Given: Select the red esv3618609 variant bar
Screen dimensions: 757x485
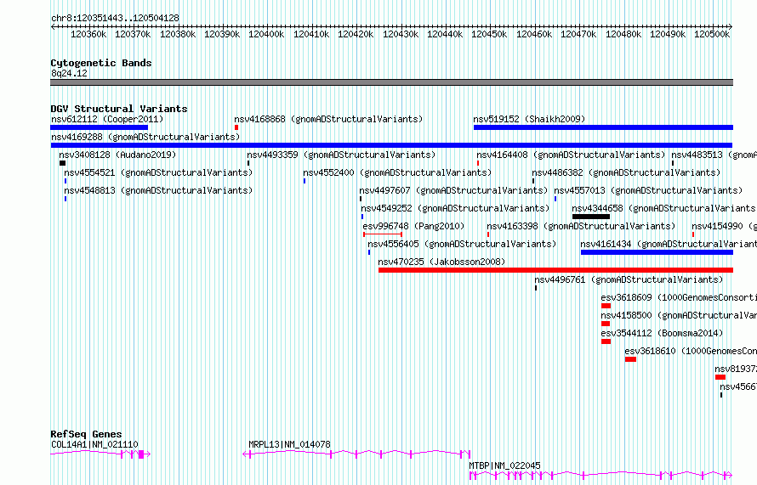Looking at the screenshot, I should 606,306.
